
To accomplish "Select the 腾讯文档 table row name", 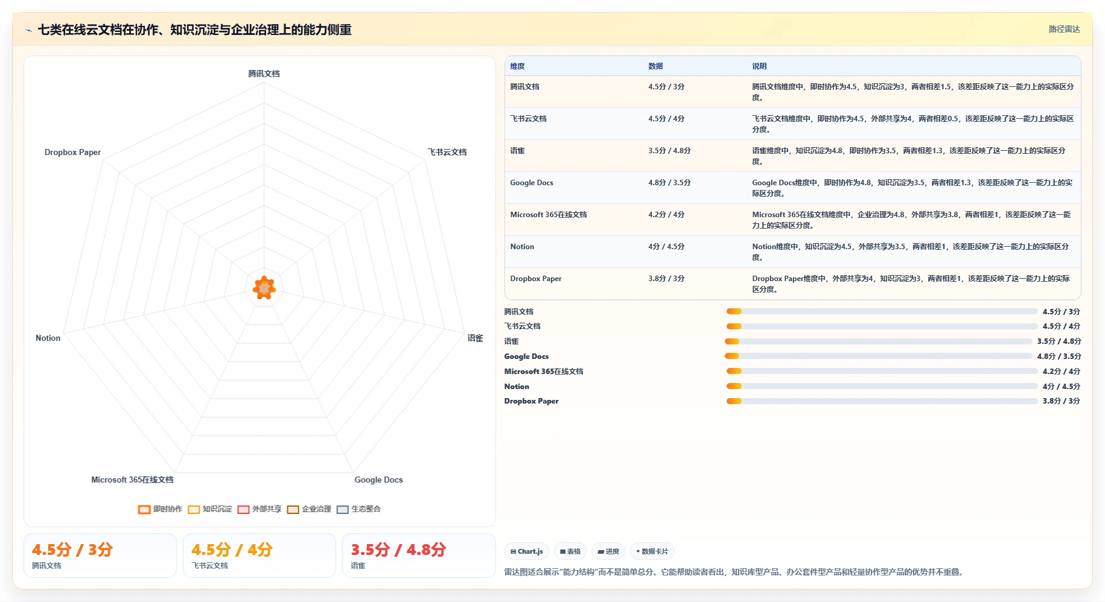I will pyautogui.click(x=524, y=87).
